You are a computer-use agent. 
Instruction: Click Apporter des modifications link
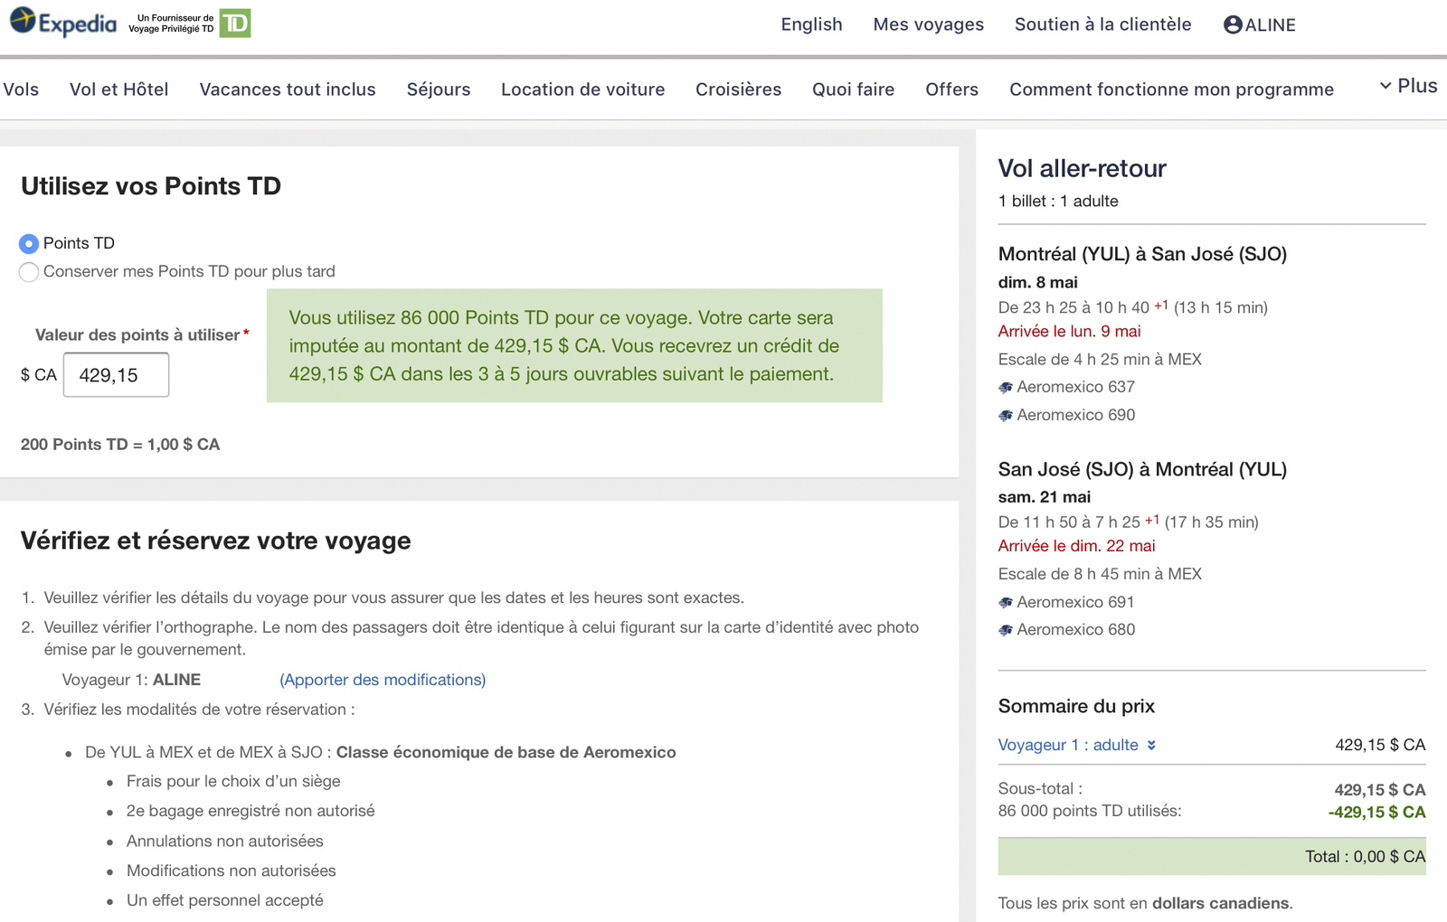coord(383,680)
